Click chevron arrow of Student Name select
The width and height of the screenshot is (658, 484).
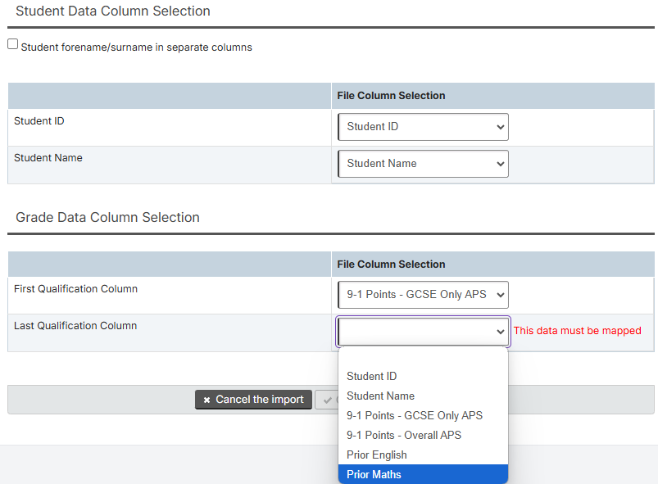pyautogui.click(x=500, y=164)
